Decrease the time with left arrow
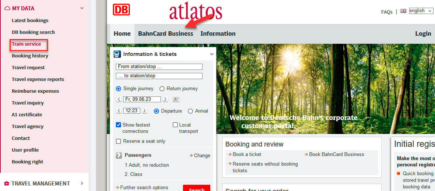The width and height of the screenshot is (435, 191). tap(119, 111)
